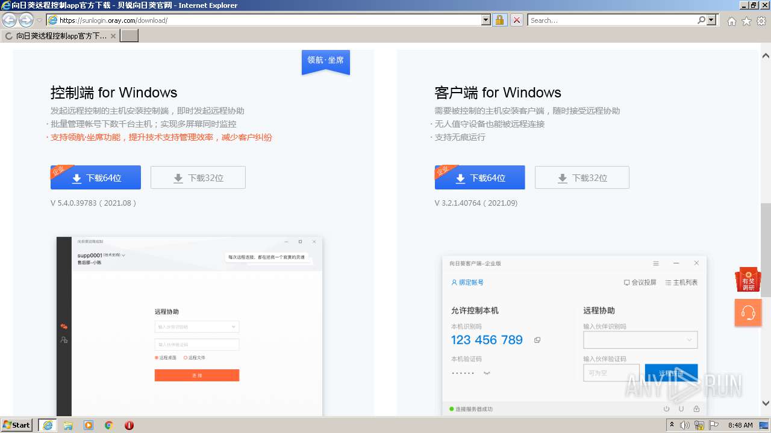Click the text 批量管理帐号下数千台主机

coord(101,124)
